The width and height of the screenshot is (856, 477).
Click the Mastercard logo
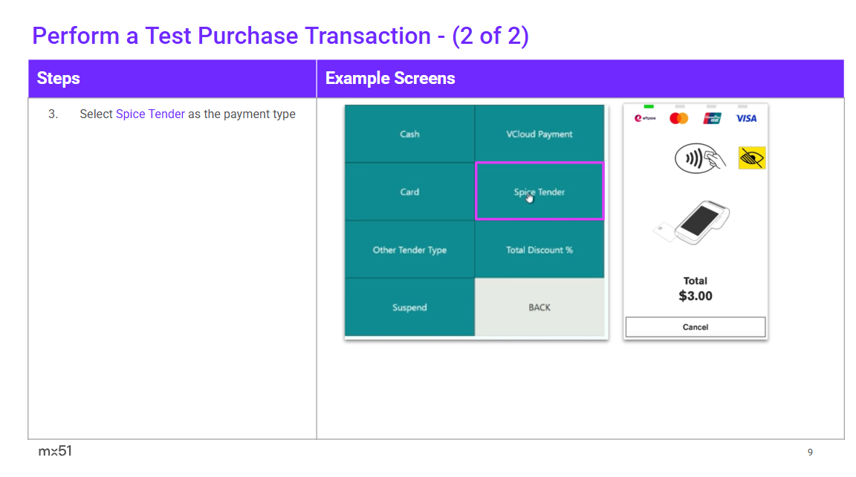coord(678,118)
